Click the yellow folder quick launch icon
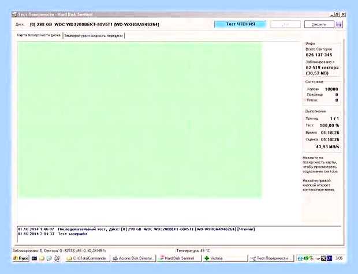Screen dimensions: 358x274 42,258
